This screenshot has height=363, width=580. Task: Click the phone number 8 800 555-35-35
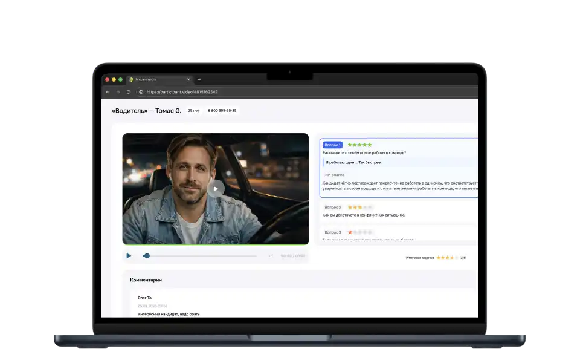222,111
